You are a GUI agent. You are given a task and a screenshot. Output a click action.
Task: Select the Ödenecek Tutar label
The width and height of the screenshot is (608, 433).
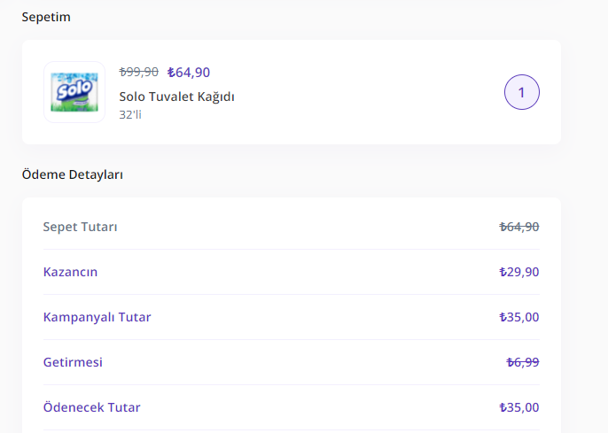tap(91, 407)
